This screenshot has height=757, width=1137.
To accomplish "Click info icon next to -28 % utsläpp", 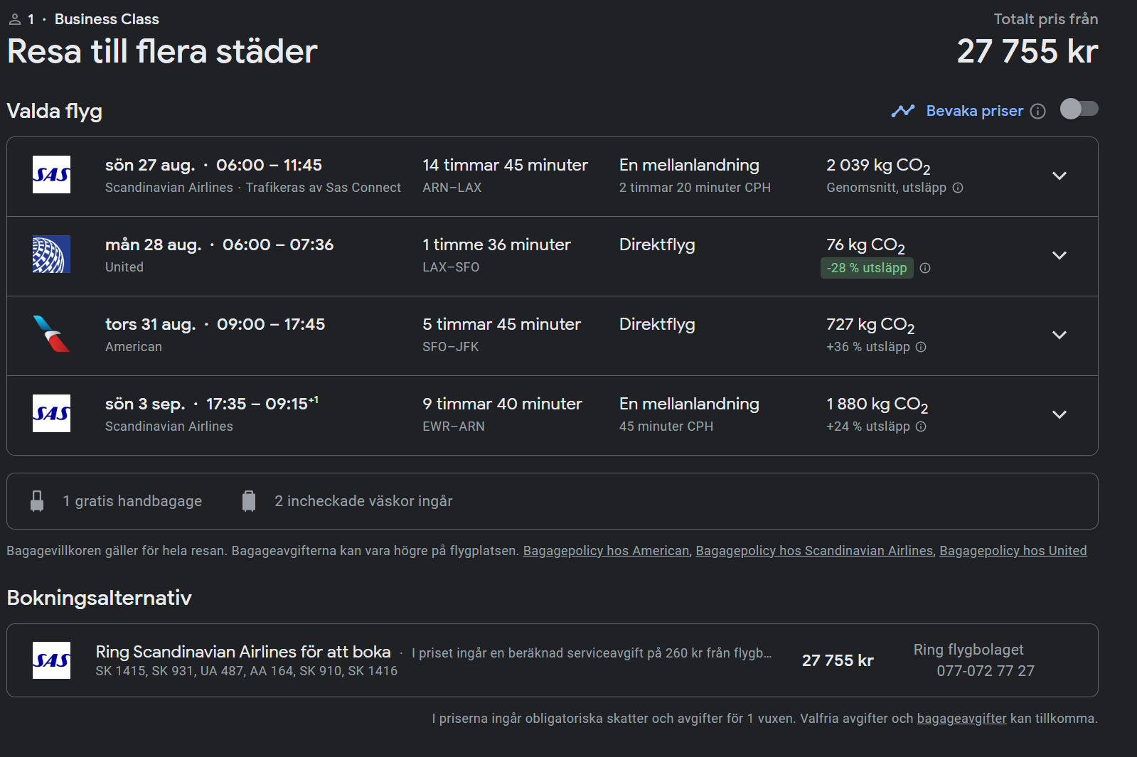I will (x=925, y=268).
